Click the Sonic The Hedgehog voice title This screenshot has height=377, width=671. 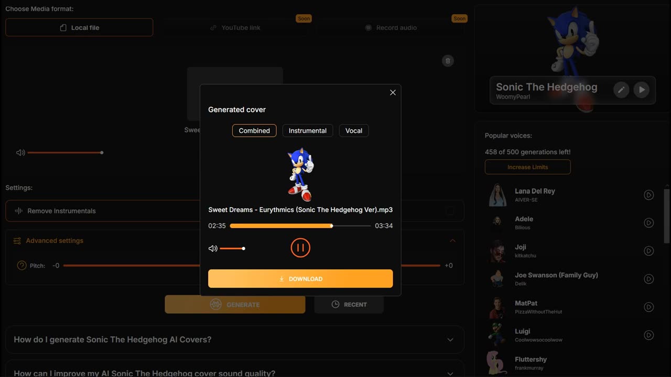click(546, 87)
